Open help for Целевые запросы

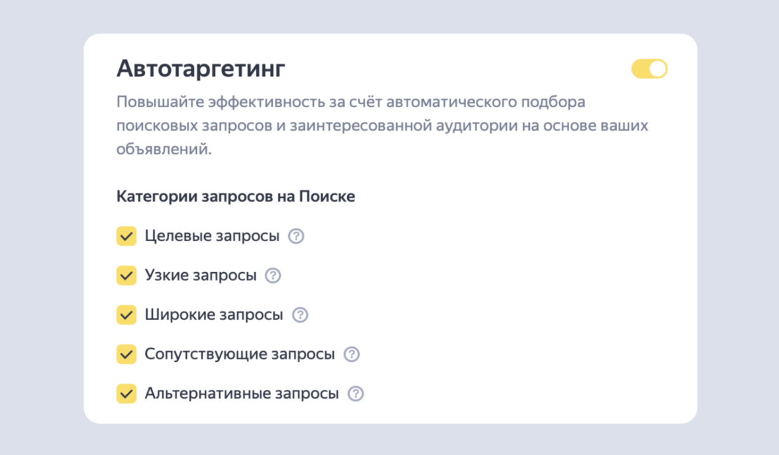296,236
